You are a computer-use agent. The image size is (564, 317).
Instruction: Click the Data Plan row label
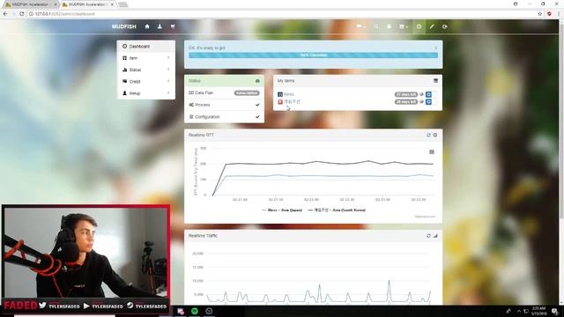[x=204, y=92]
